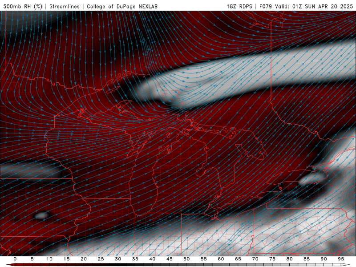The height and width of the screenshot is (267, 356).
Task: Click the colorbar value 5
Action: pos(32,259)
